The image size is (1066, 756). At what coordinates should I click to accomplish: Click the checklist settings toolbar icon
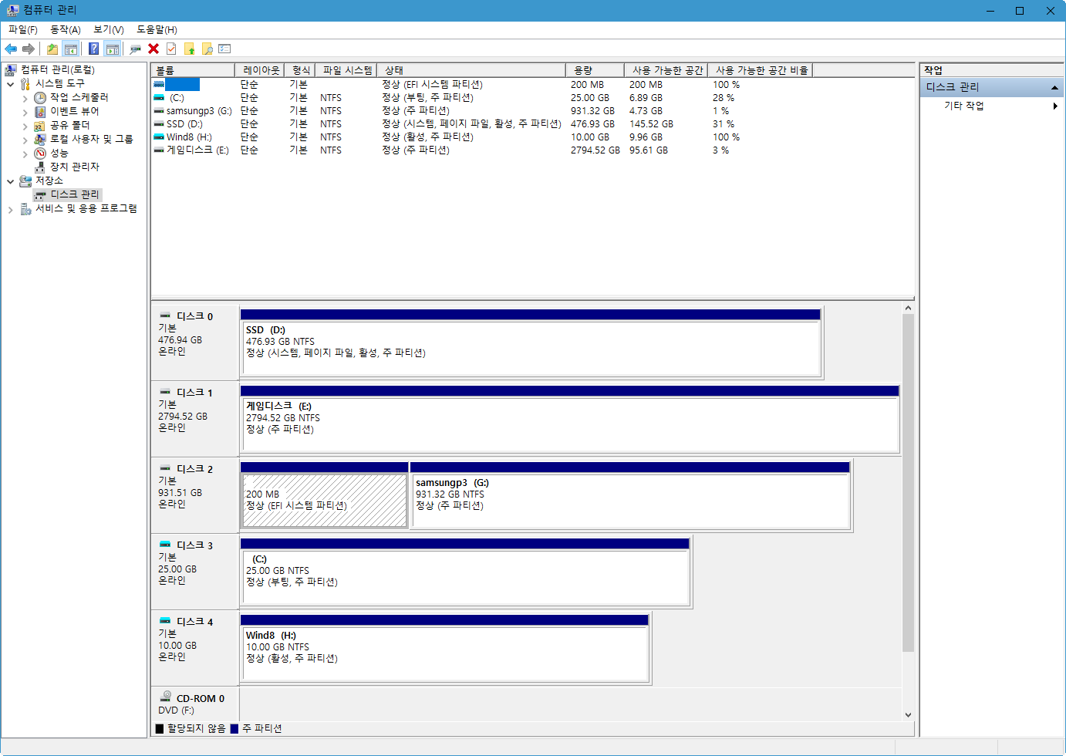tap(224, 49)
